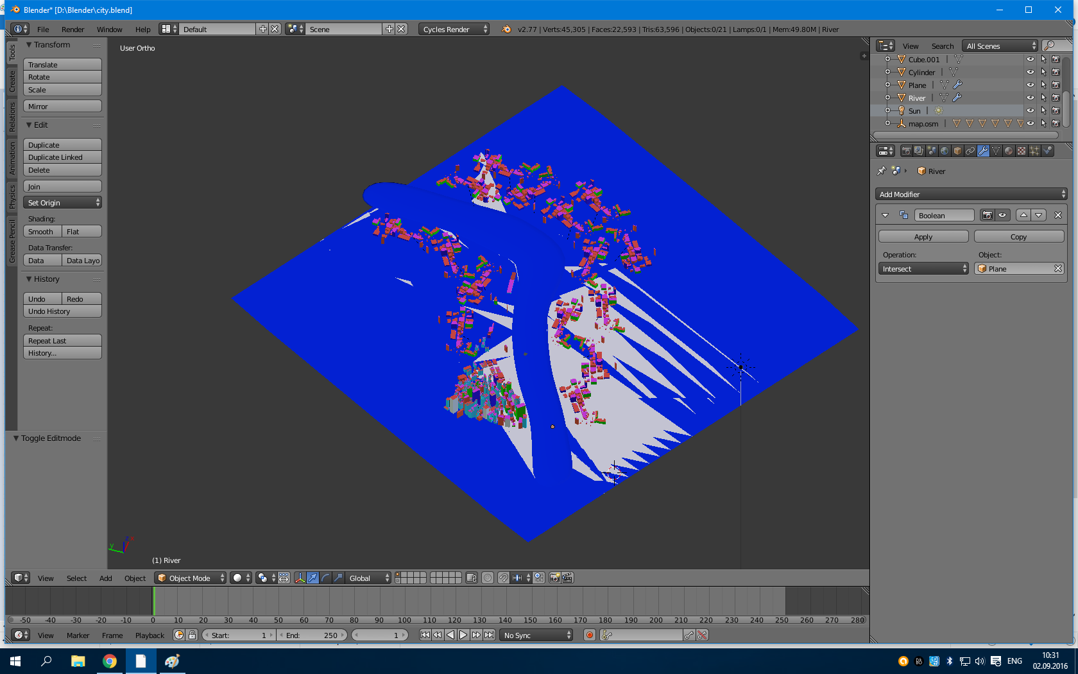Toggle the 3D manipulator axes button

tap(300, 578)
